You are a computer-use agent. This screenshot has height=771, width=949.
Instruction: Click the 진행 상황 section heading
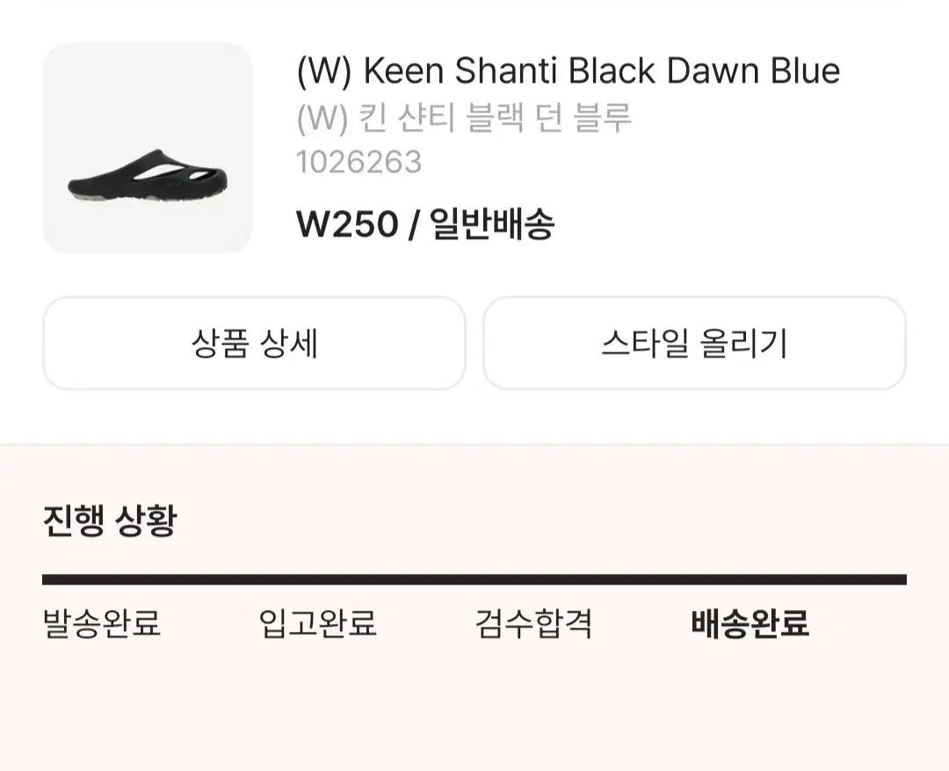click(109, 521)
